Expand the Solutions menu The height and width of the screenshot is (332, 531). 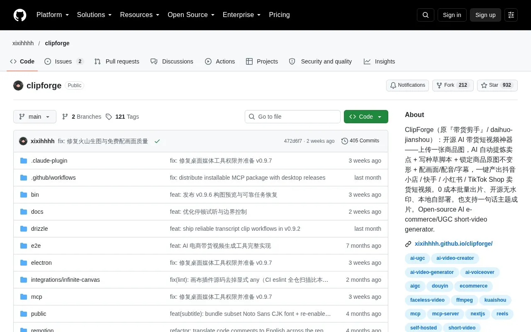click(x=95, y=15)
